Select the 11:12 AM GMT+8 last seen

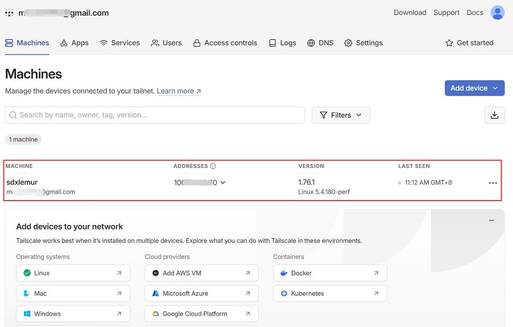[428, 182]
